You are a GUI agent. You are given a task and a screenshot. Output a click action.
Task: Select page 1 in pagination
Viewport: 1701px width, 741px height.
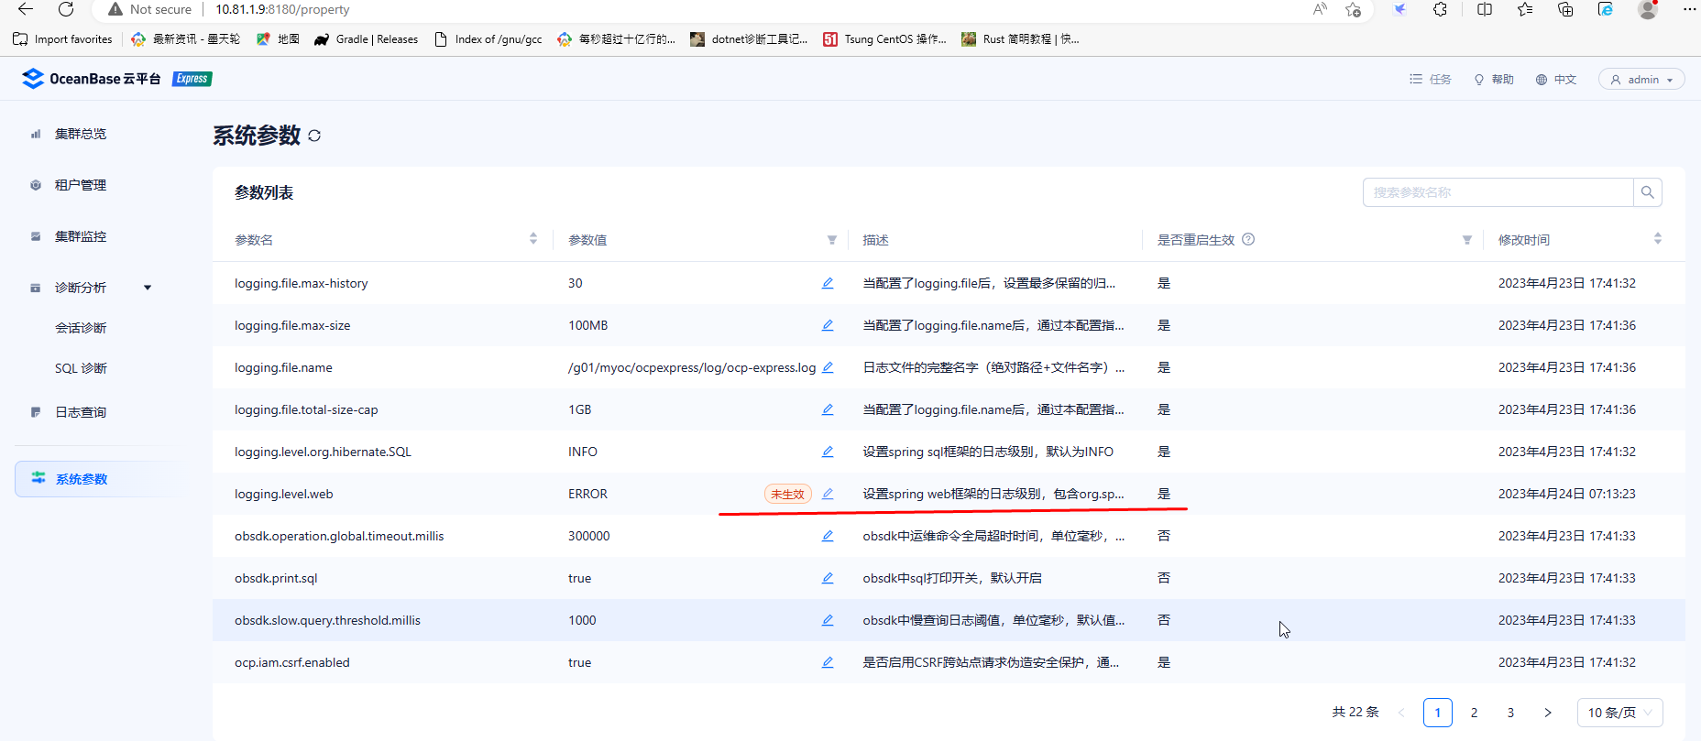[x=1437, y=713]
